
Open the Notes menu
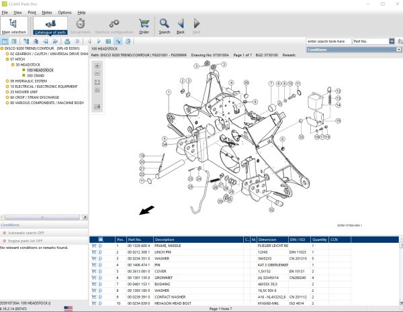47,12
